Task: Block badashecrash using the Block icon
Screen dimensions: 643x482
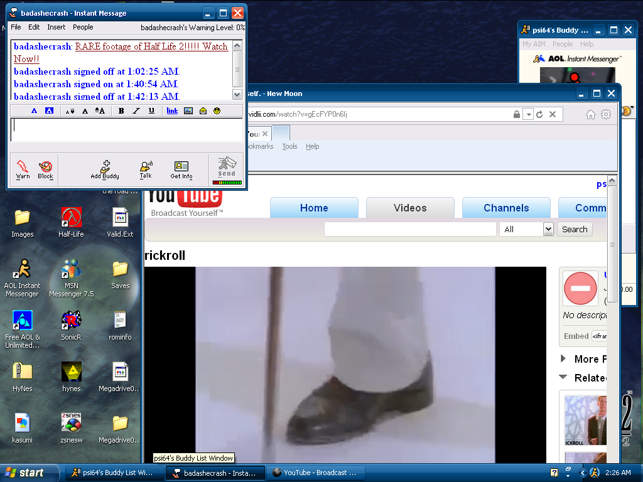Action: (45, 168)
